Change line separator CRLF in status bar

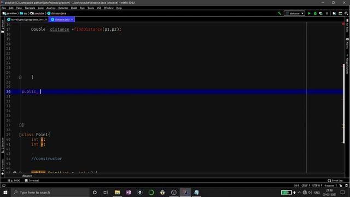(x=305, y=186)
